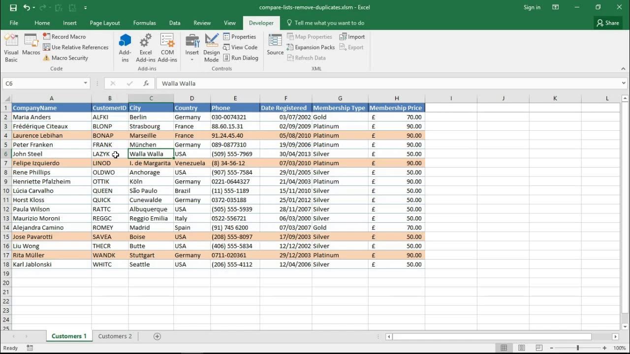Expand the formula bar

tap(624, 84)
